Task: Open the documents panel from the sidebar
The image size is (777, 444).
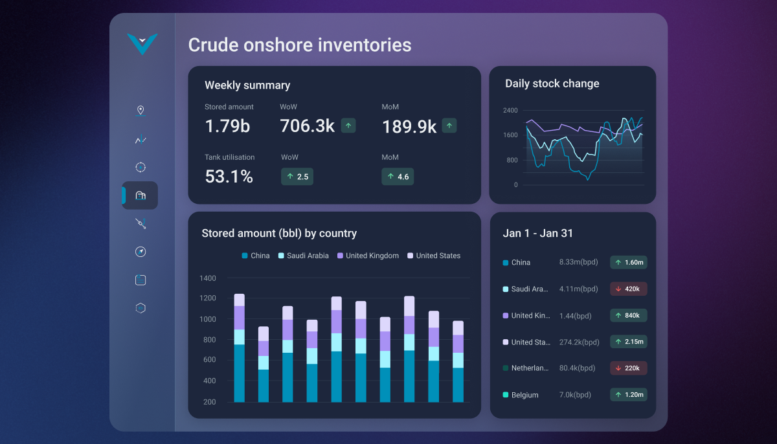Action: [x=141, y=280]
